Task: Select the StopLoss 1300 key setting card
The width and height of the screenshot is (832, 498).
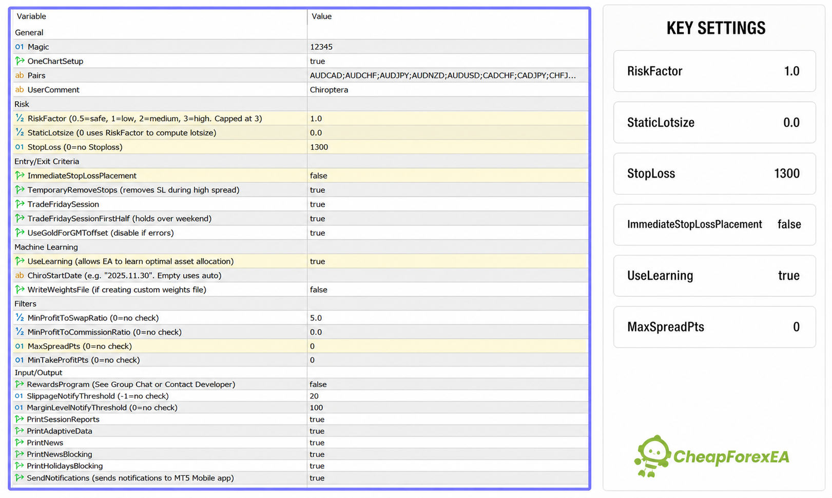Action: [x=714, y=174]
